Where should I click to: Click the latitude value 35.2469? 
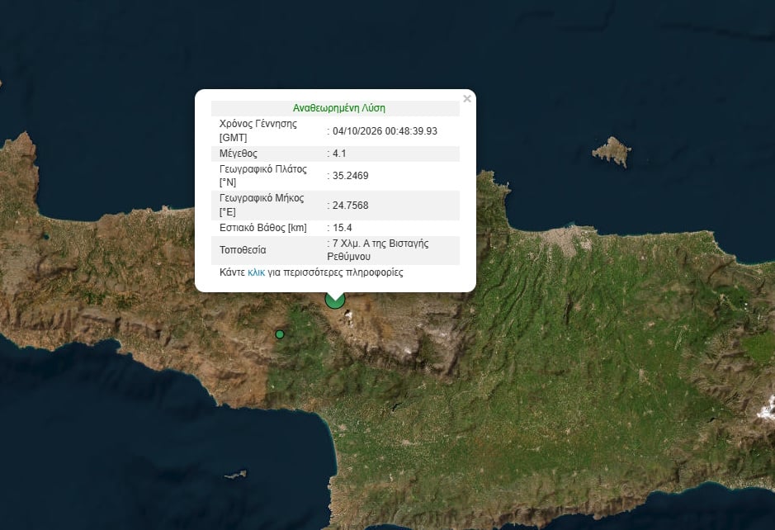pos(351,176)
